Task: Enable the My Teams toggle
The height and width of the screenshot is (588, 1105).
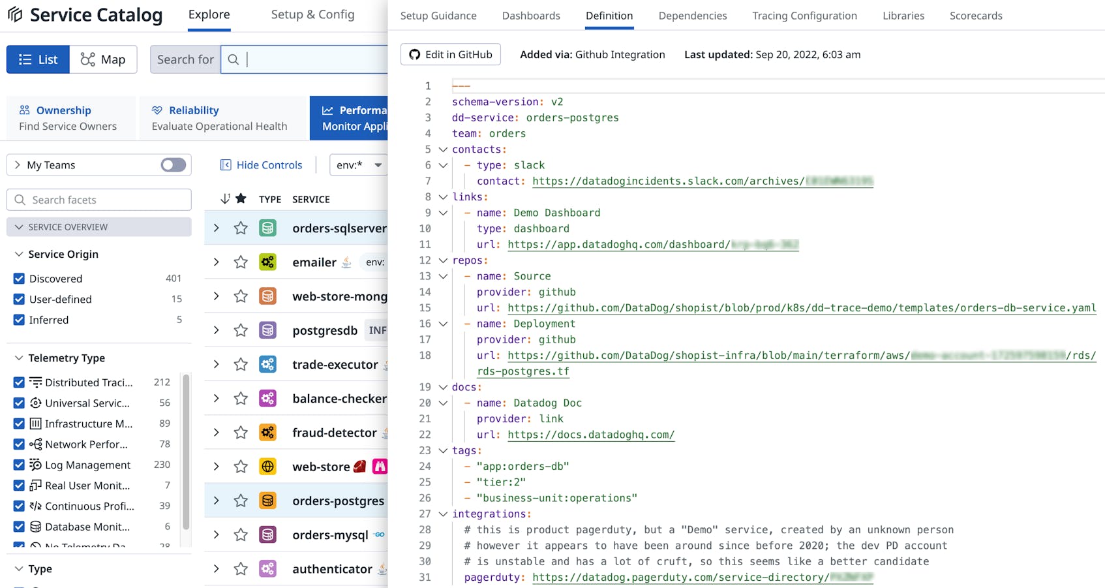Action: [x=172, y=164]
